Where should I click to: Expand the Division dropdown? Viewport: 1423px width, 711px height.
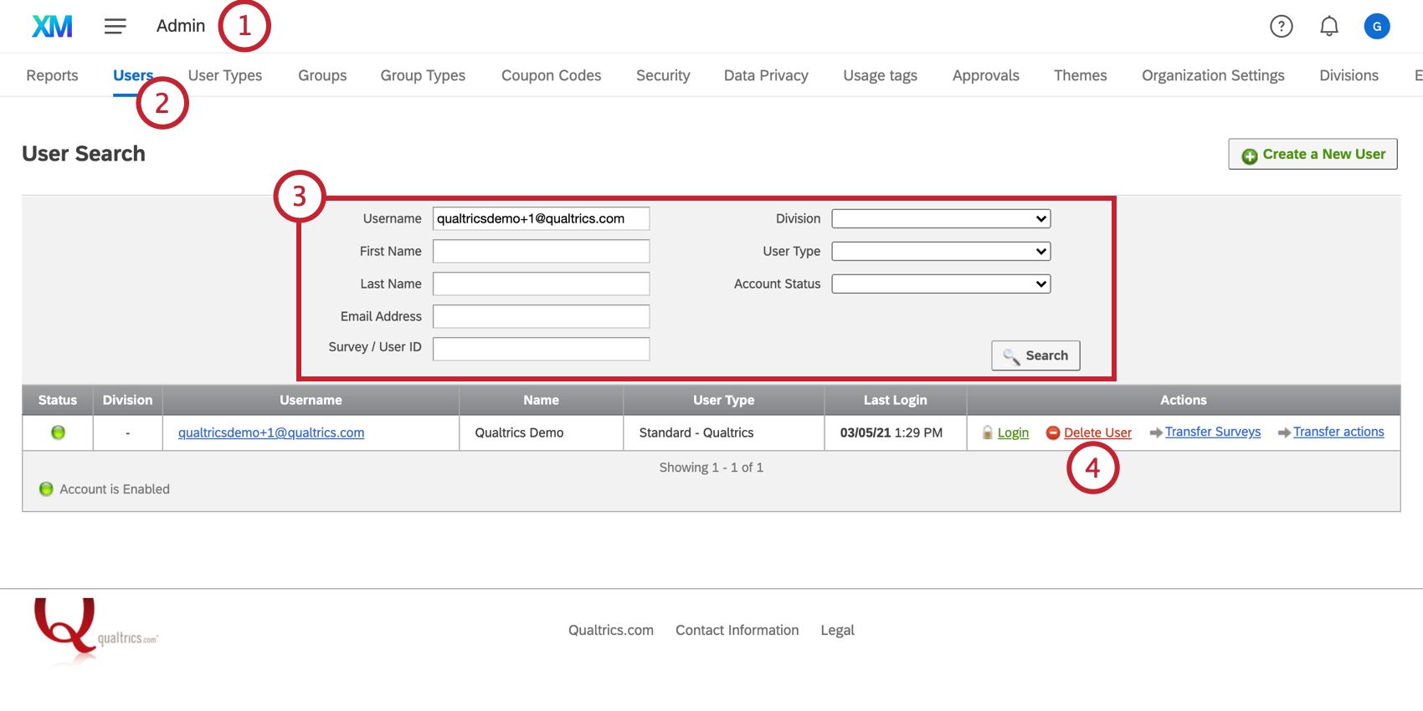[941, 219]
